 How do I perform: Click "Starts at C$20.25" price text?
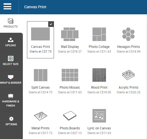(129, 92)
